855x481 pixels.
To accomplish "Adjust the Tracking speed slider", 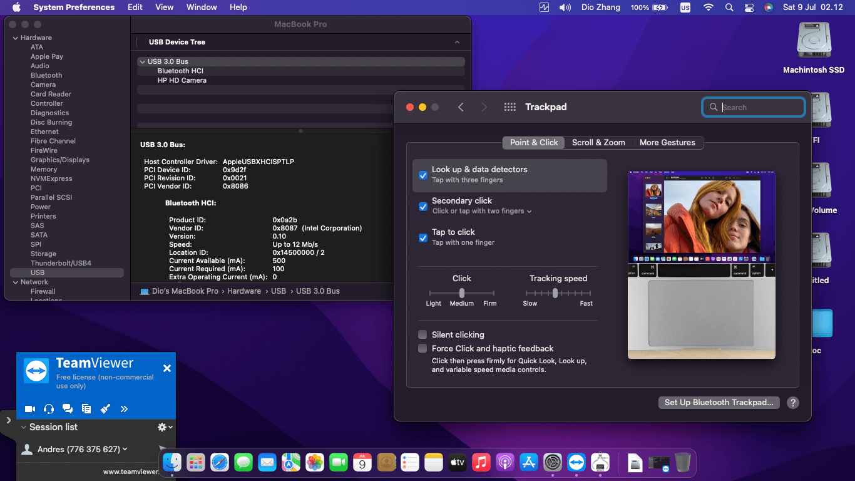I will (555, 293).
